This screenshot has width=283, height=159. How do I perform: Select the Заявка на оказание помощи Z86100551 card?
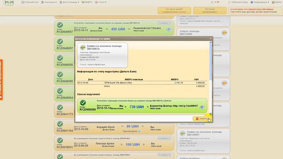tap(203, 141)
